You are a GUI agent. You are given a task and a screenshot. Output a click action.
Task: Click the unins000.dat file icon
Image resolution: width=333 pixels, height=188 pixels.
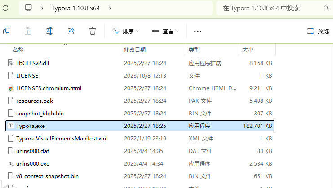[11, 151]
